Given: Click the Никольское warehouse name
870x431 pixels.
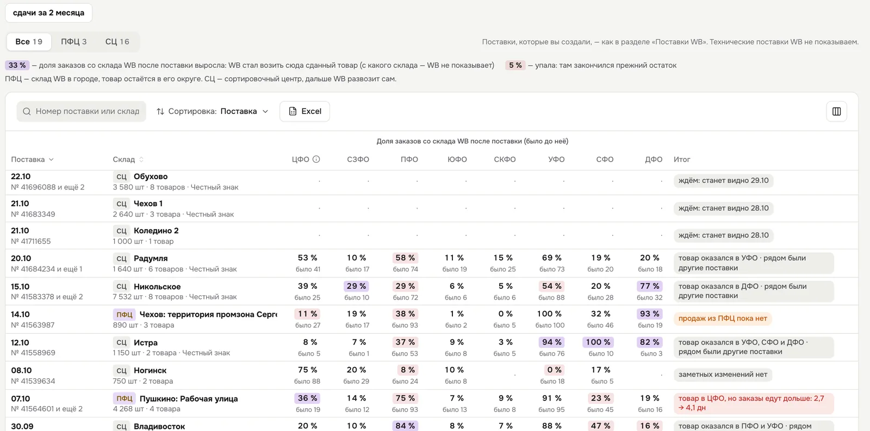Looking at the screenshot, I should [x=157, y=287].
